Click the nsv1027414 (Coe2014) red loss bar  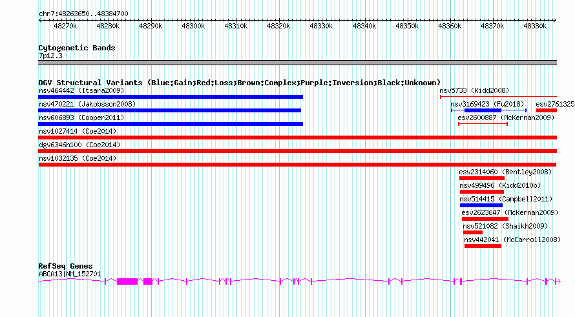297,138
